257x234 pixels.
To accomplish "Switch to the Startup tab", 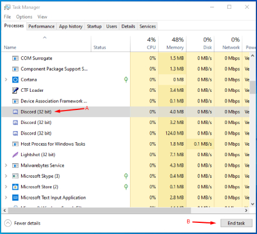I will [x=94, y=26].
